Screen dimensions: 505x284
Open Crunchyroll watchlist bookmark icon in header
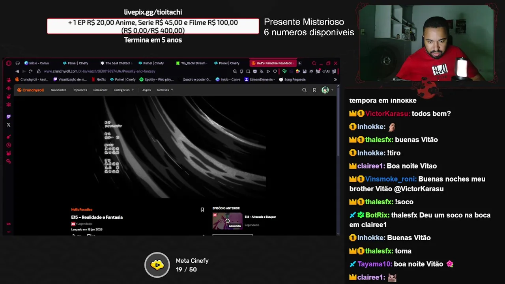314,90
